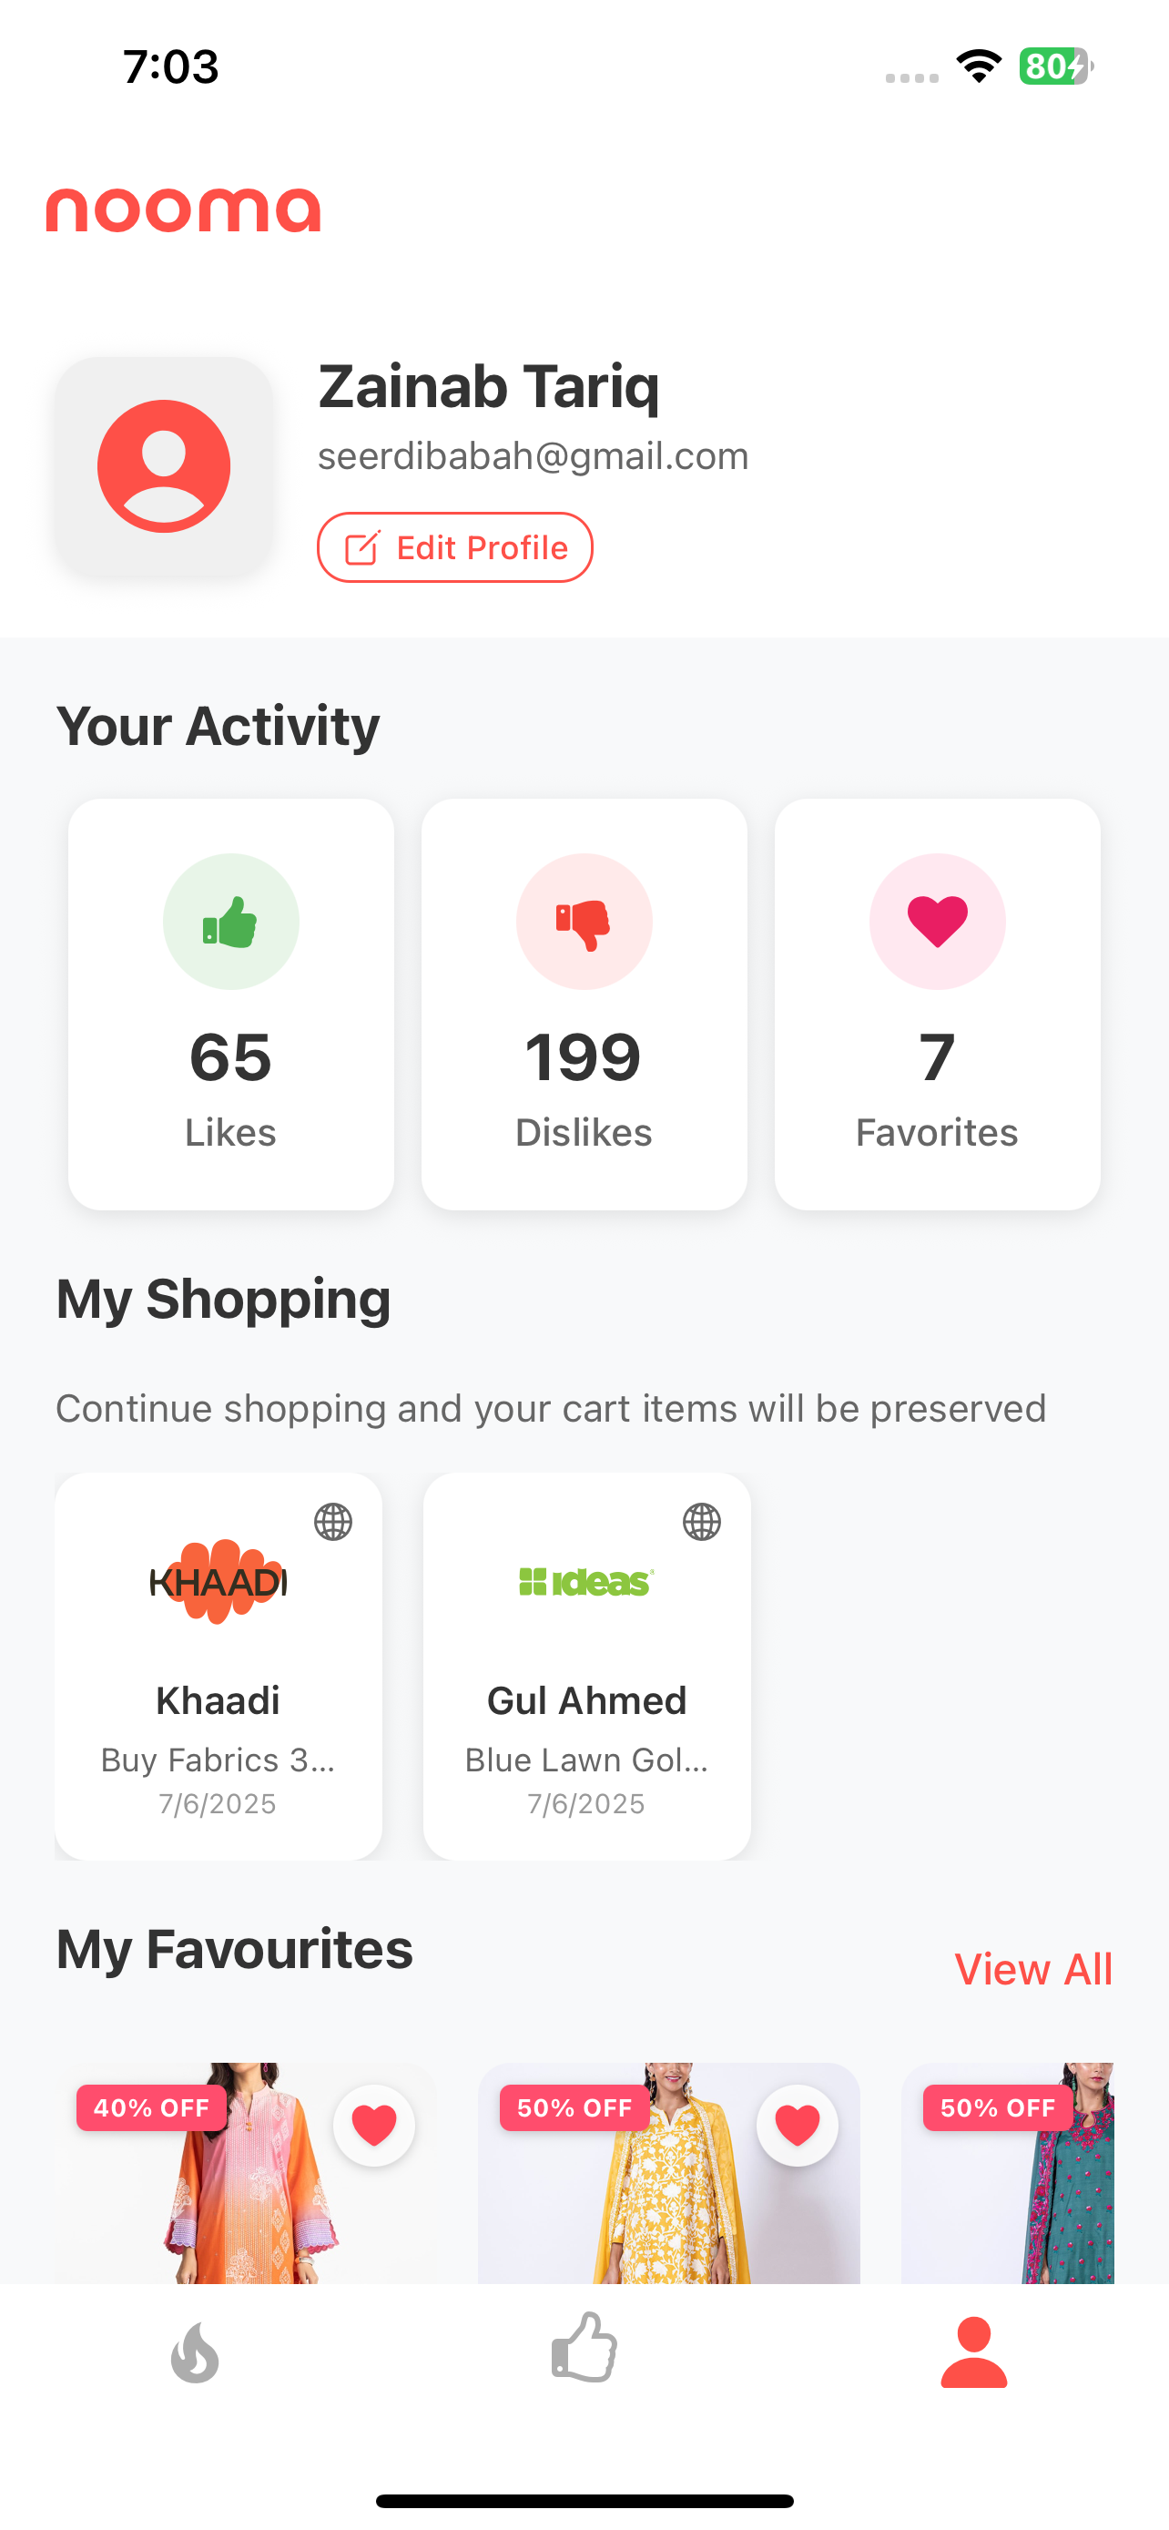The height and width of the screenshot is (2530, 1169).
Task: Tap the email seerdibabah@gmail.com
Action: pyautogui.click(x=533, y=455)
